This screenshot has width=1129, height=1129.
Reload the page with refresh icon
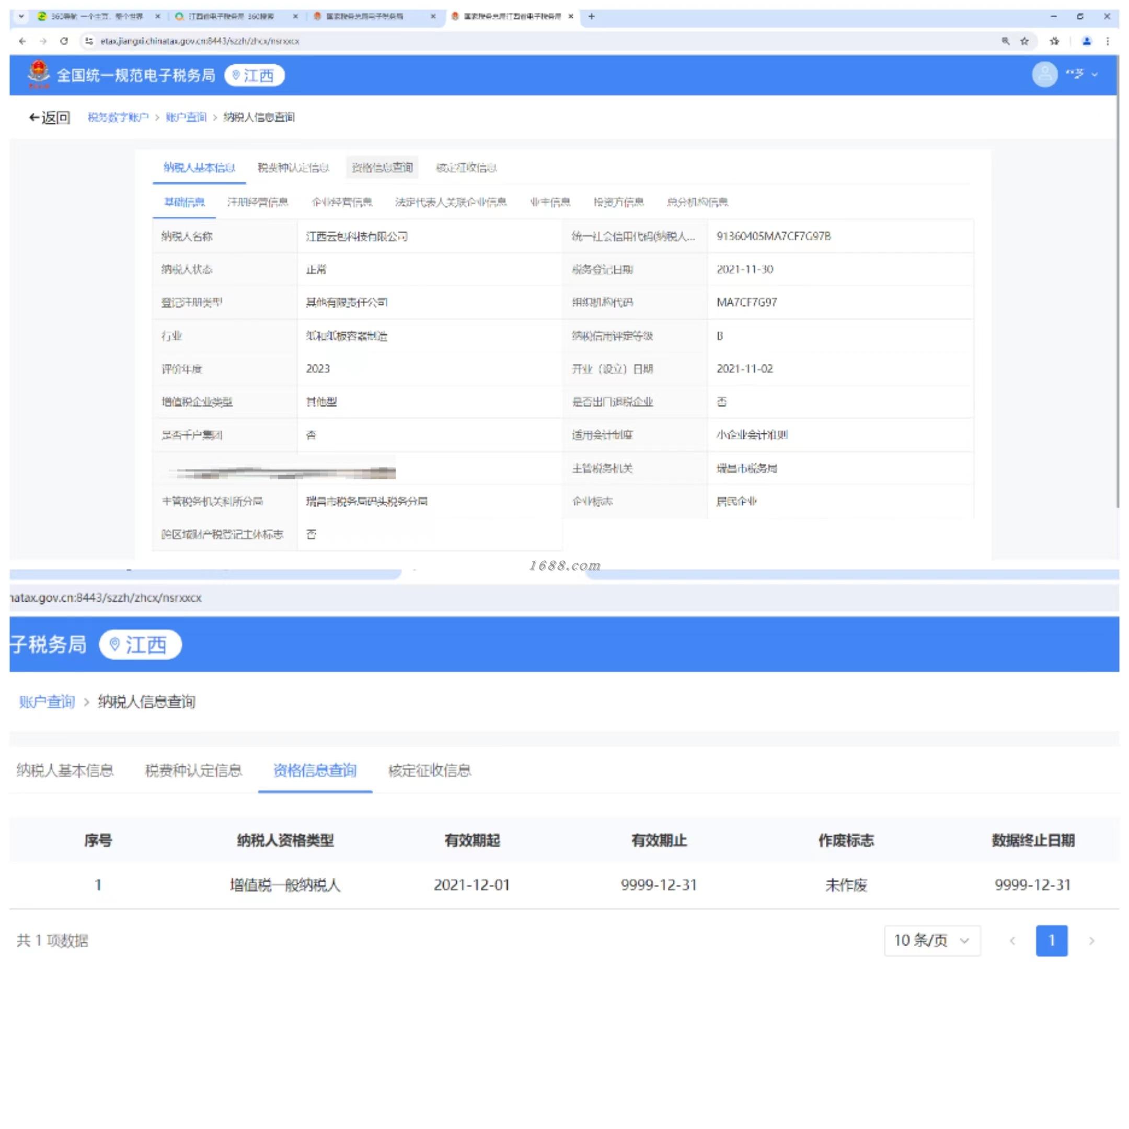[x=64, y=41]
